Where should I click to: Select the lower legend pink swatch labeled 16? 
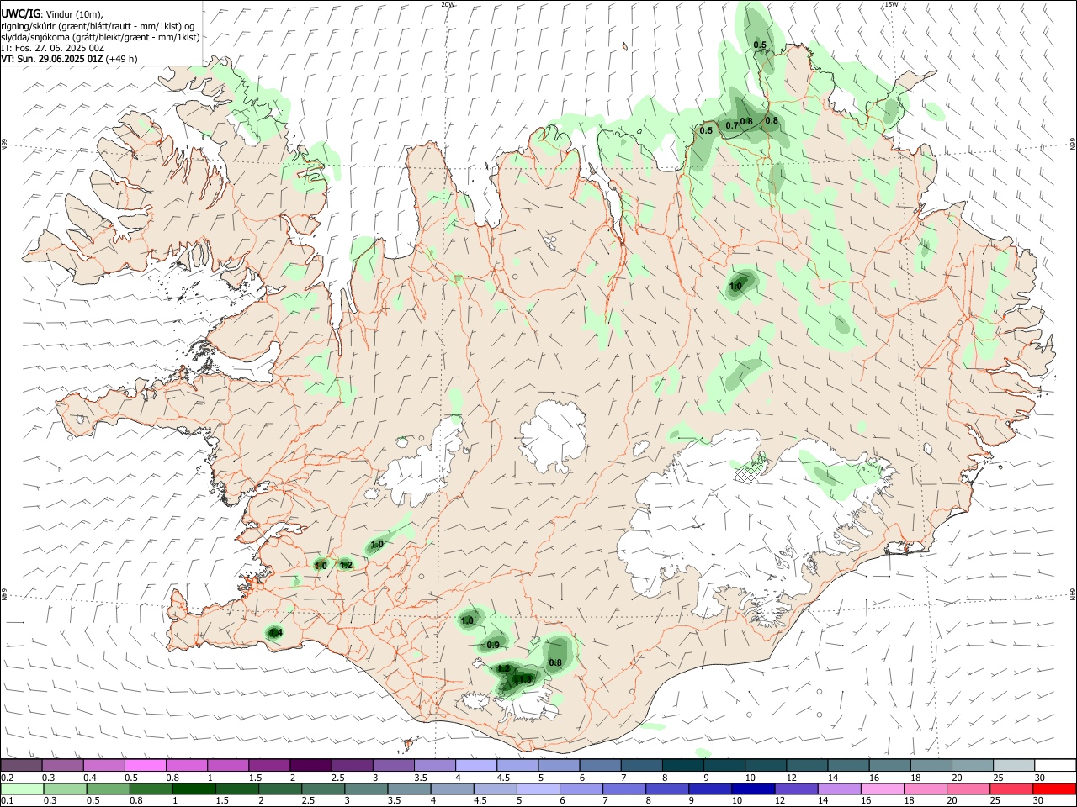882,789
